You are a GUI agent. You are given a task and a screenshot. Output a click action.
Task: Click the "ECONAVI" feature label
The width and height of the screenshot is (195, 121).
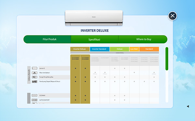point(42,96)
